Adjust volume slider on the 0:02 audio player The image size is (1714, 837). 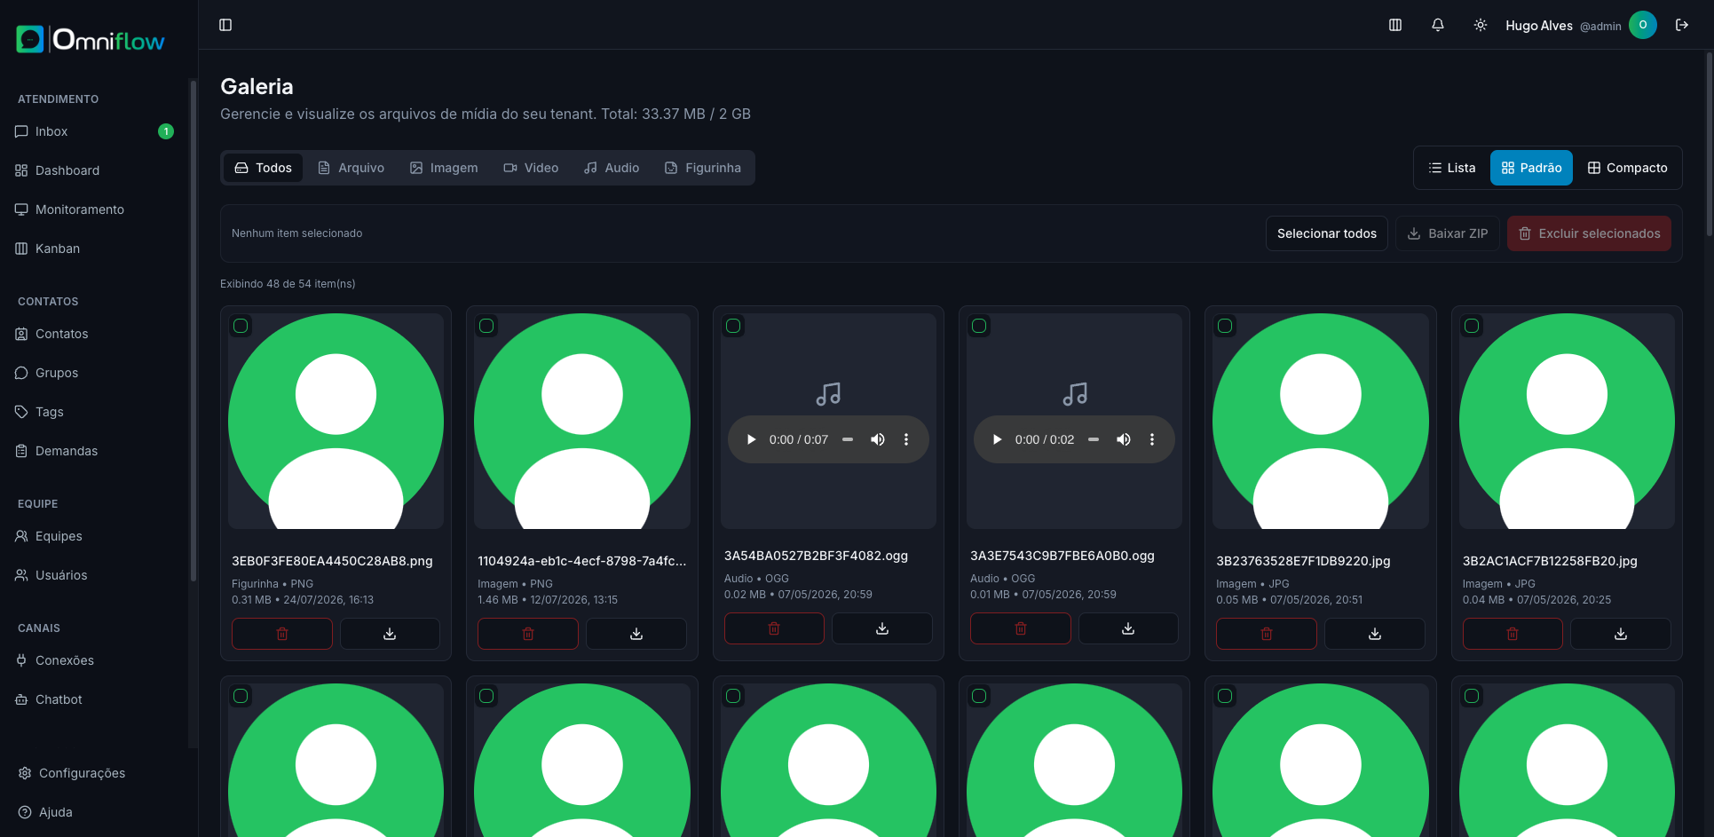pos(1094,439)
